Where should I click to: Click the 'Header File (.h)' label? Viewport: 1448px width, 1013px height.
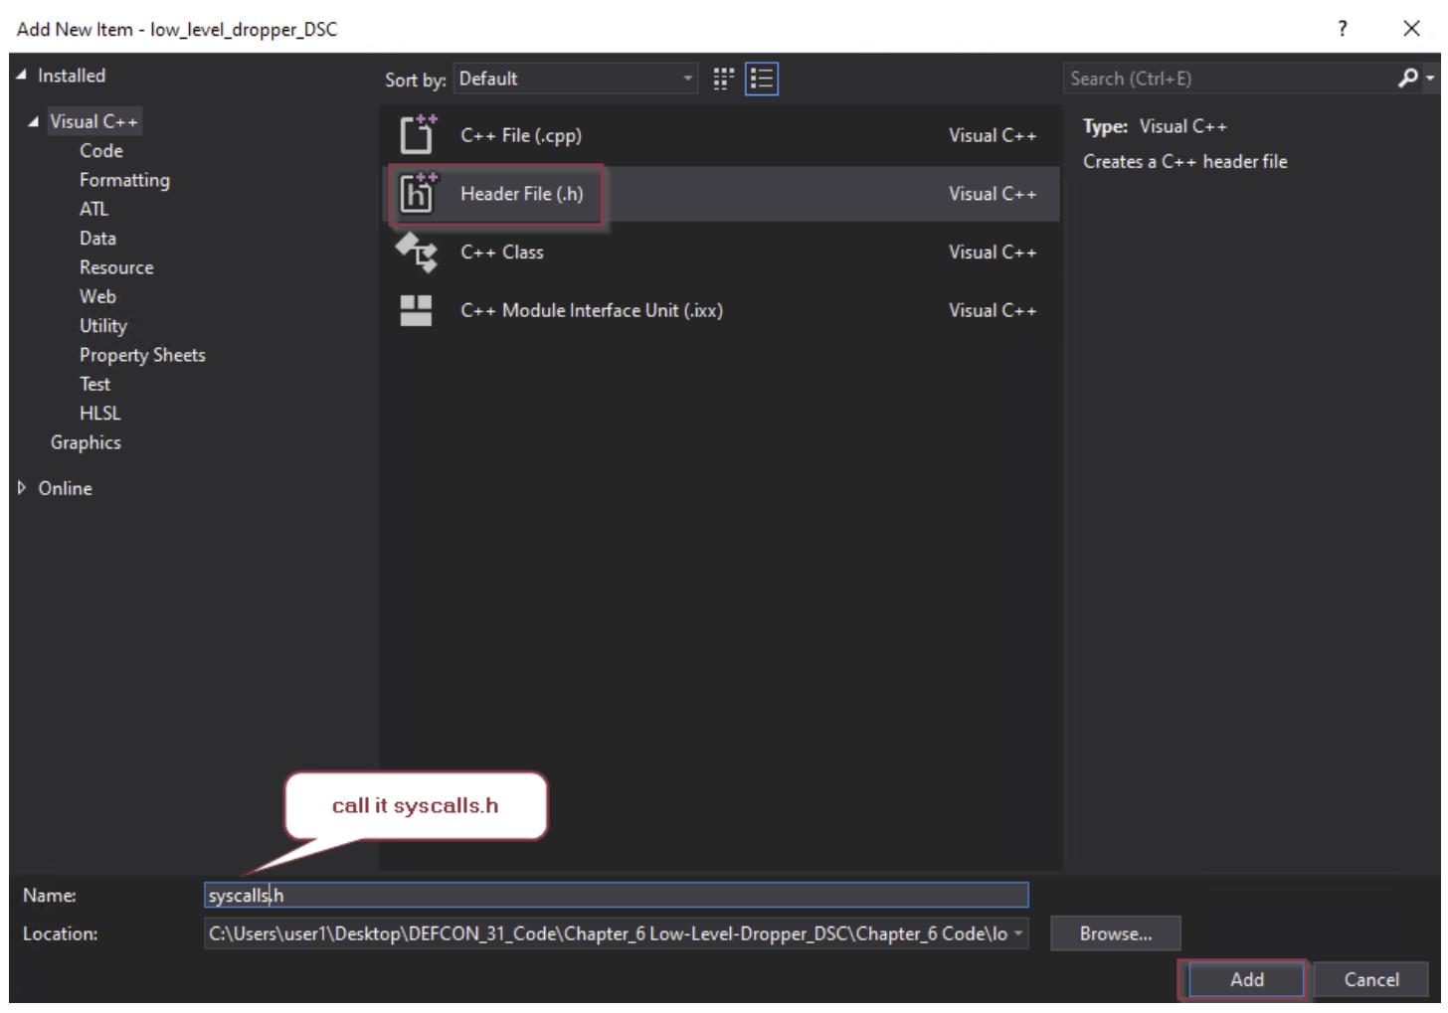point(521,194)
